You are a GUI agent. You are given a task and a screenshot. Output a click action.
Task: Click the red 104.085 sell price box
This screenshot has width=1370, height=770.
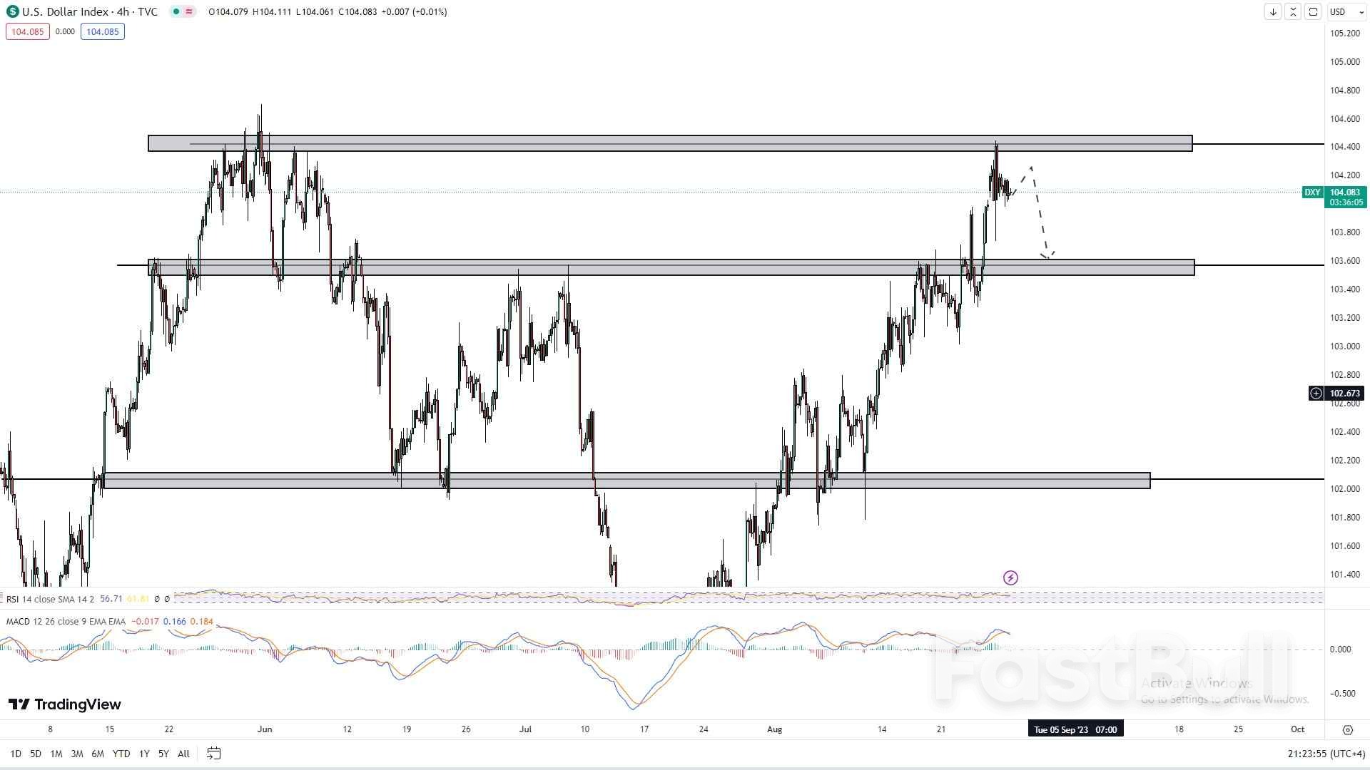(x=27, y=31)
